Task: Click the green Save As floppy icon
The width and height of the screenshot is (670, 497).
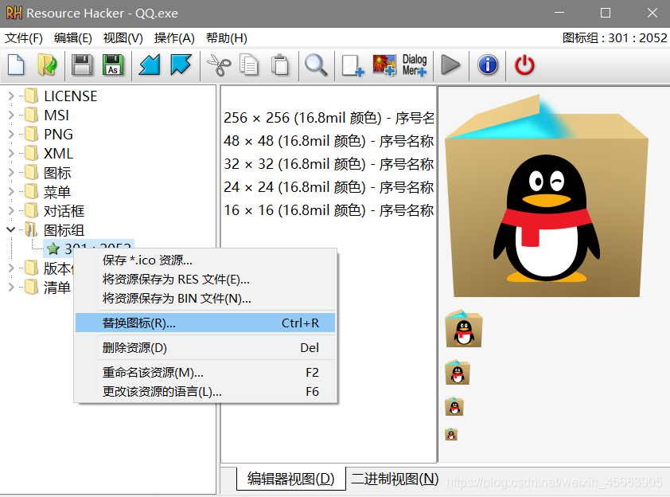Action: click(113, 65)
